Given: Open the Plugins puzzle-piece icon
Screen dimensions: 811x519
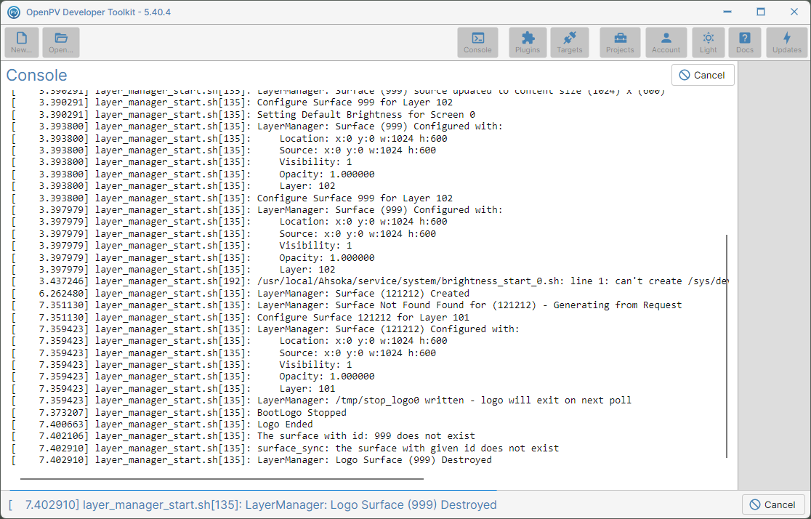Looking at the screenshot, I should (x=528, y=42).
